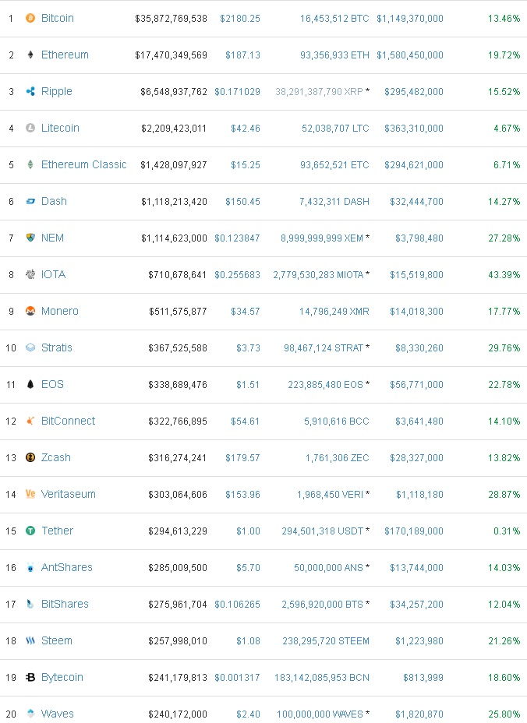Image resolution: width=527 pixels, height=723 pixels.
Task: Click the Dash logo icon
Action: [30, 201]
